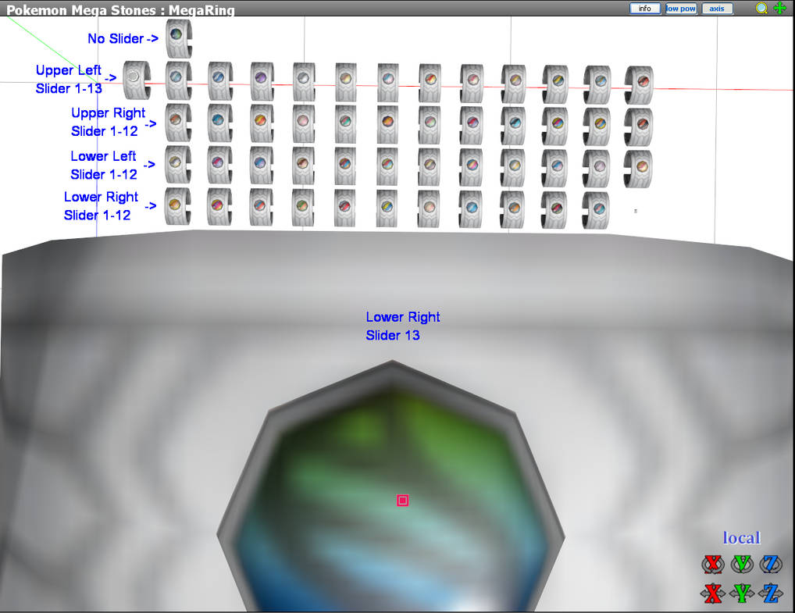
Task: Click the 'Lower Left Slider 1-12' label
Action: (103, 165)
